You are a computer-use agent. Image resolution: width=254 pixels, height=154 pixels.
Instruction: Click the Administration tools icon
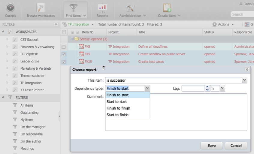coord(130,8)
